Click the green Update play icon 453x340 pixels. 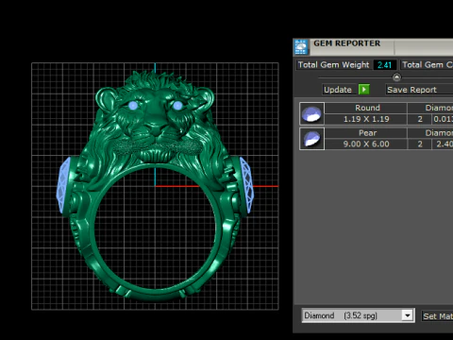tap(364, 90)
